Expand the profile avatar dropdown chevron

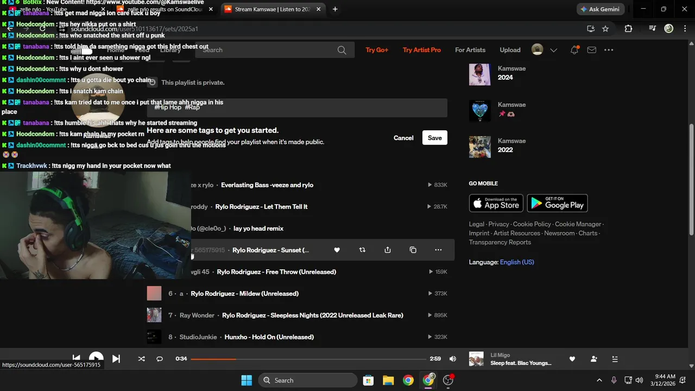(x=554, y=50)
